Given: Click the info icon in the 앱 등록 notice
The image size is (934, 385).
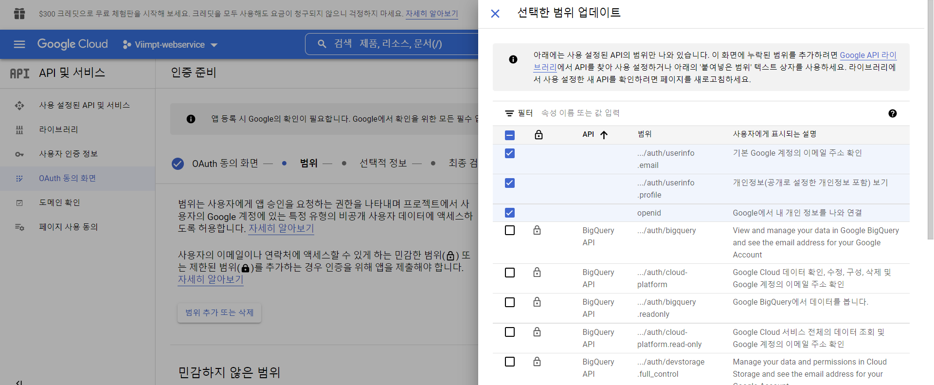Looking at the screenshot, I should tap(191, 119).
